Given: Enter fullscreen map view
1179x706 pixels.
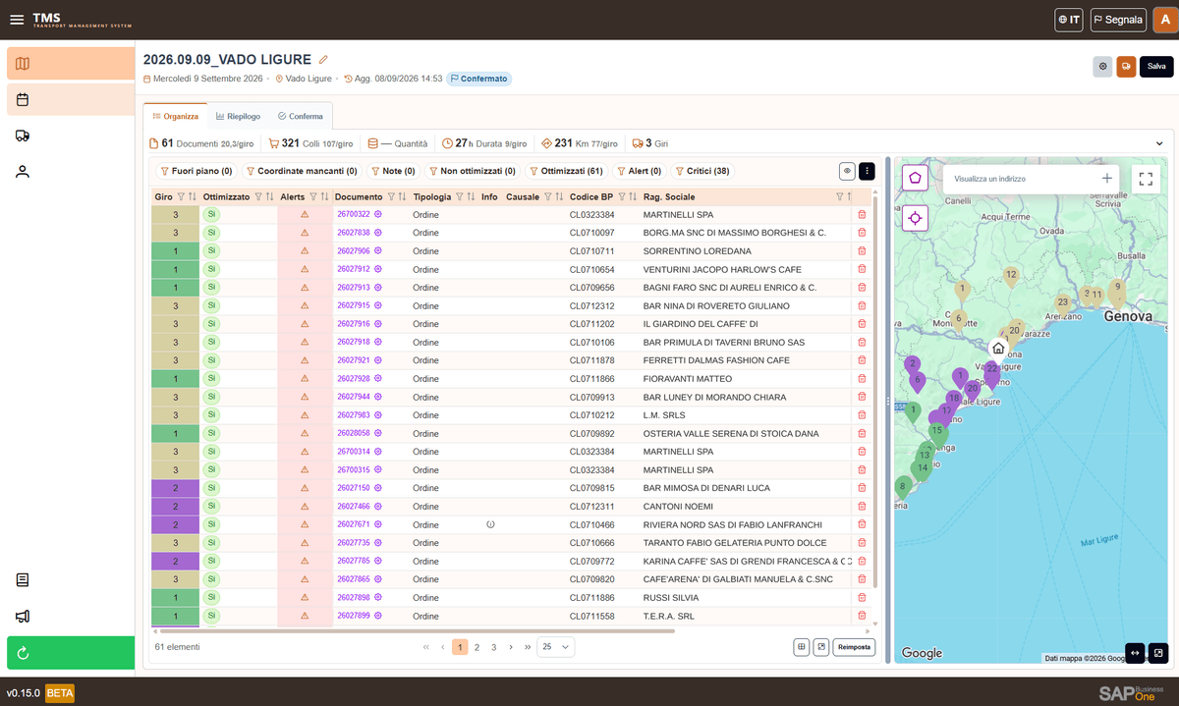Looking at the screenshot, I should (1146, 179).
